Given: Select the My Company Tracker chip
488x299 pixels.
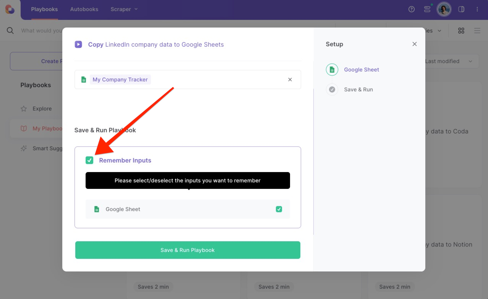Looking at the screenshot, I should coord(120,80).
